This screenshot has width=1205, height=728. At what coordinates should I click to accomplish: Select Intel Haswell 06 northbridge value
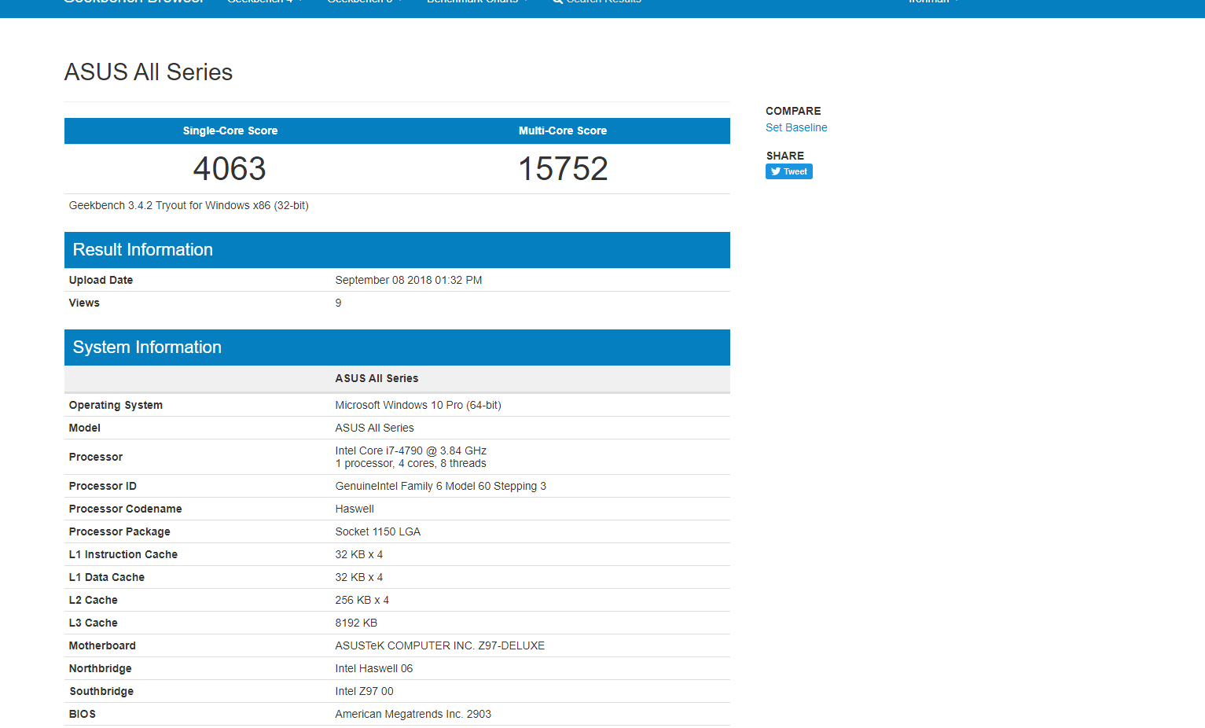374,668
